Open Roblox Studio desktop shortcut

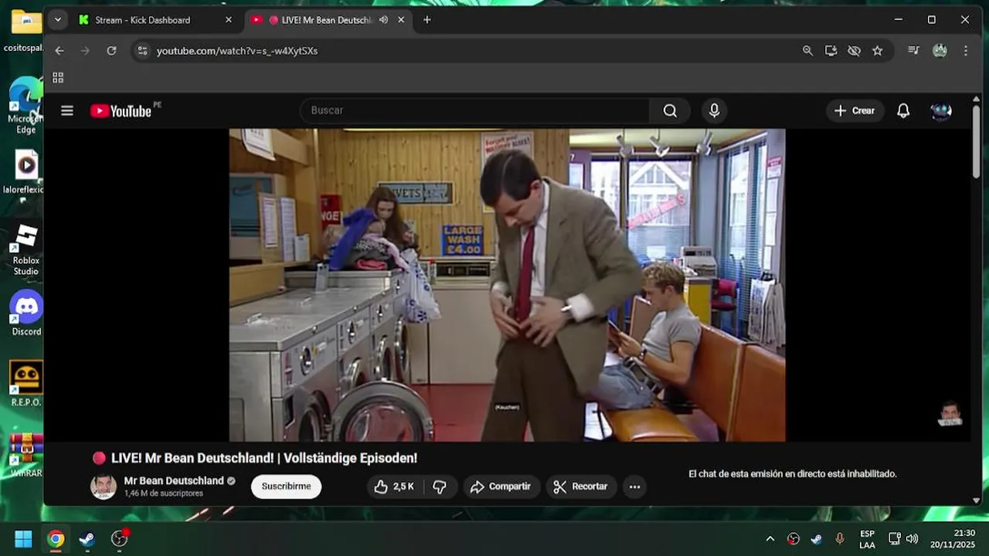coord(26,249)
